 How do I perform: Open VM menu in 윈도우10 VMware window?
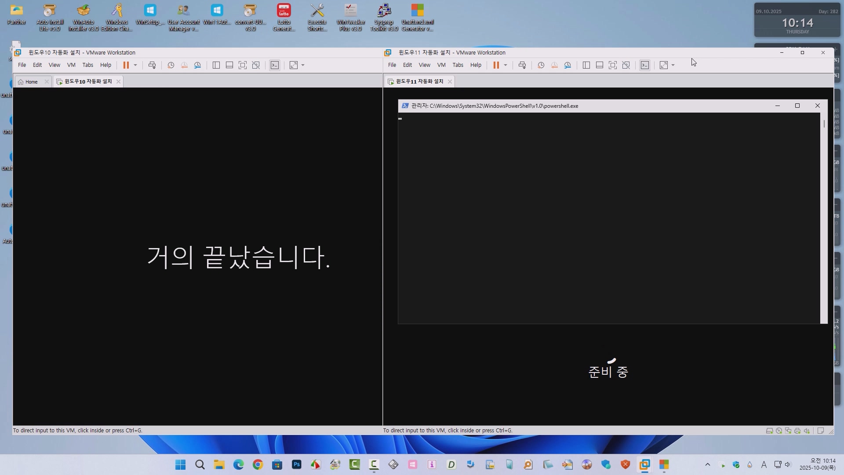[71, 65]
